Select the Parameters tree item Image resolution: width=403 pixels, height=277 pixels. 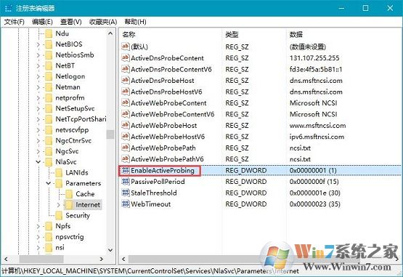click(x=83, y=183)
